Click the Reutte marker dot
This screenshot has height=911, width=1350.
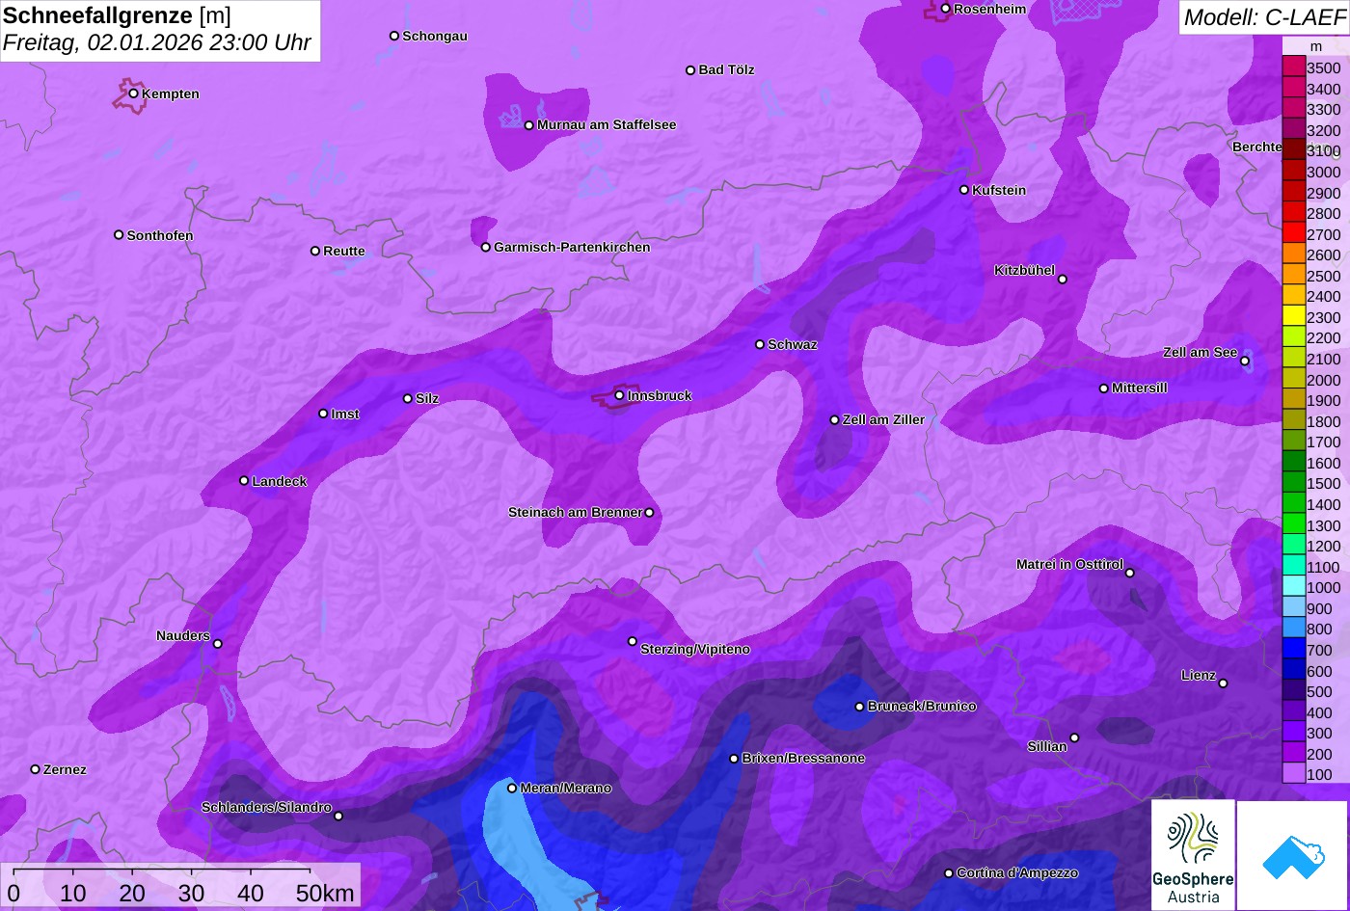(315, 251)
